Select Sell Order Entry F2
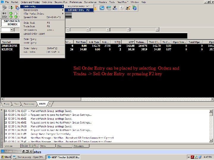This screenshot has width=214, height=160. pos(79,10)
